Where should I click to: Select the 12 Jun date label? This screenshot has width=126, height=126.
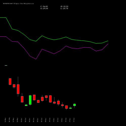click(58, 120)
